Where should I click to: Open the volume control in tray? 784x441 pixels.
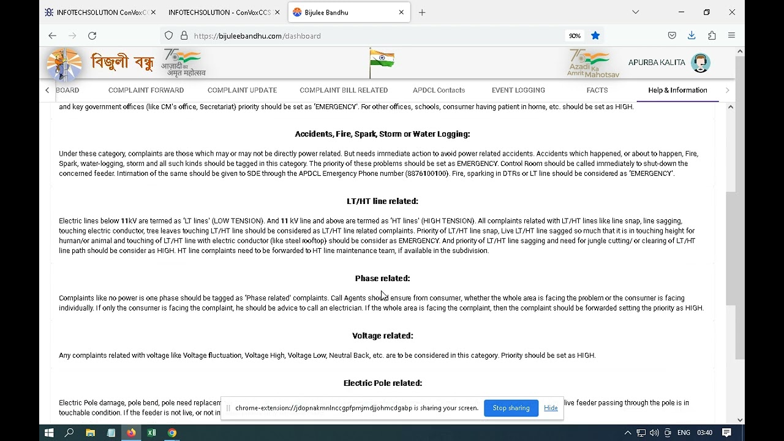[x=654, y=432]
